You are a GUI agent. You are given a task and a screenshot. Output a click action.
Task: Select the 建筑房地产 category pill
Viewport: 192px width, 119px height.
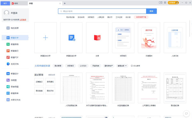click(108, 66)
